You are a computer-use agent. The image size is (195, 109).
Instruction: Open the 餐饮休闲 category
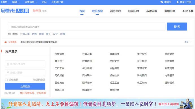pyautogui.click(x=87, y=68)
